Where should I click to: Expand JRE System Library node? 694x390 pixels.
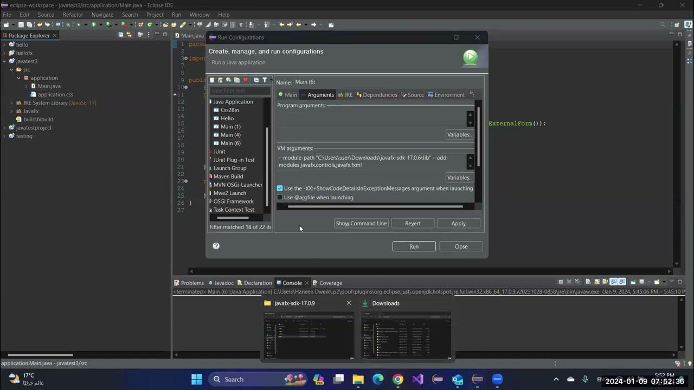pyautogui.click(x=11, y=103)
